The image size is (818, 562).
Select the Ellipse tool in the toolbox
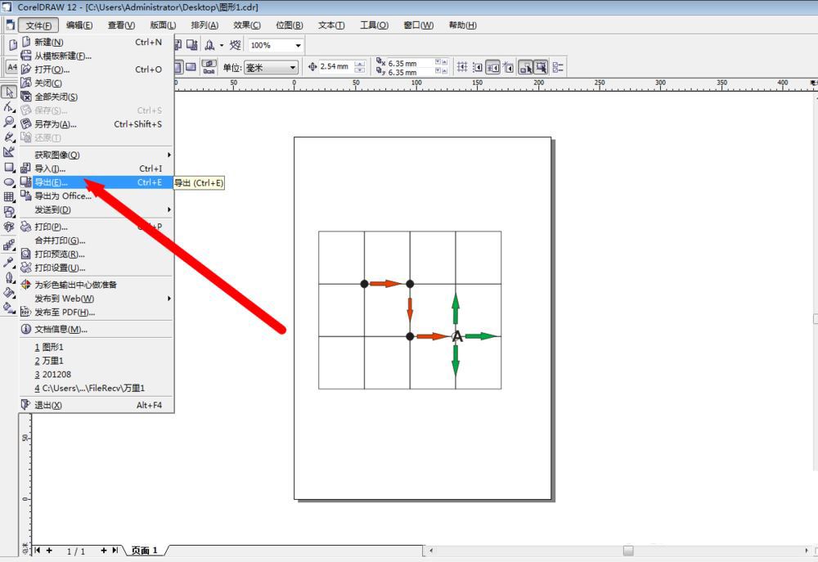pyautogui.click(x=9, y=182)
